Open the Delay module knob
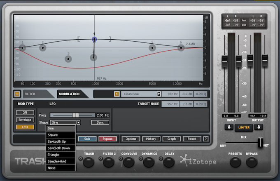 tap(169, 162)
